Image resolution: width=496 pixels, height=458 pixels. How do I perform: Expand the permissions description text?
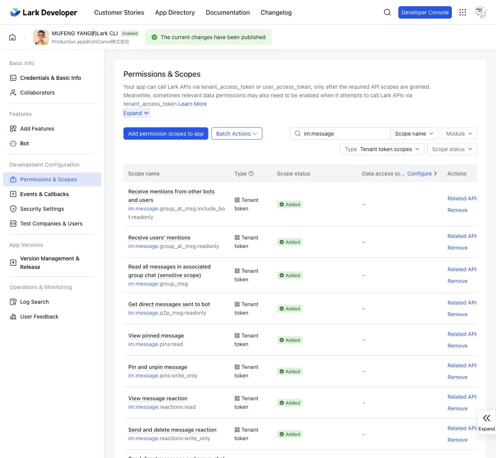[136, 113]
